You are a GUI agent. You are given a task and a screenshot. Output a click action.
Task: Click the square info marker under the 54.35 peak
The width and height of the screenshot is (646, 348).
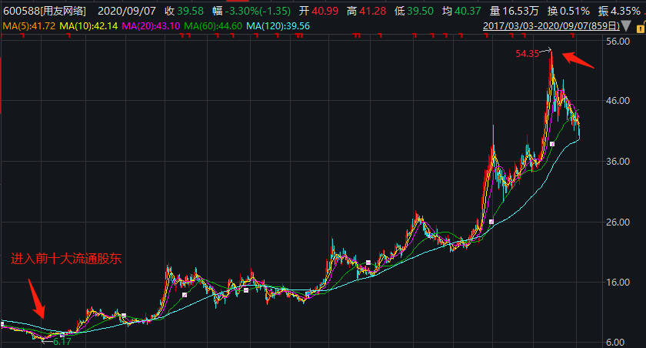(552, 144)
